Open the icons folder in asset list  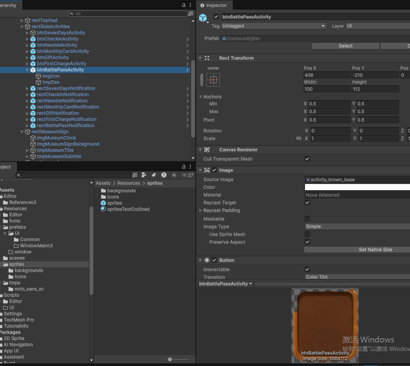point(110,197)
